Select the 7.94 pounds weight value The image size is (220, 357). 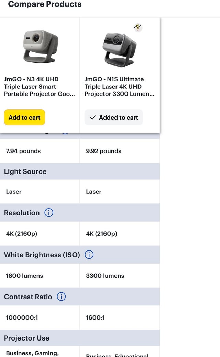(x=23, y=151)
